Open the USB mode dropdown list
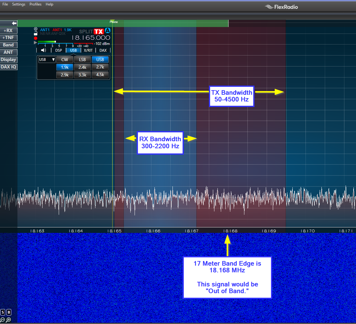356x324 pixels. click(47, 60)
